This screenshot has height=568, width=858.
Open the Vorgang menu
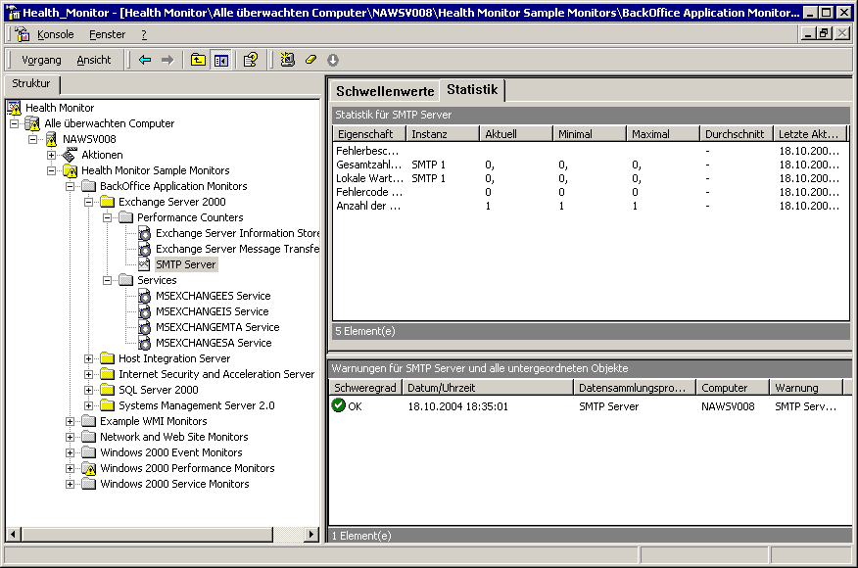[41, 60]
